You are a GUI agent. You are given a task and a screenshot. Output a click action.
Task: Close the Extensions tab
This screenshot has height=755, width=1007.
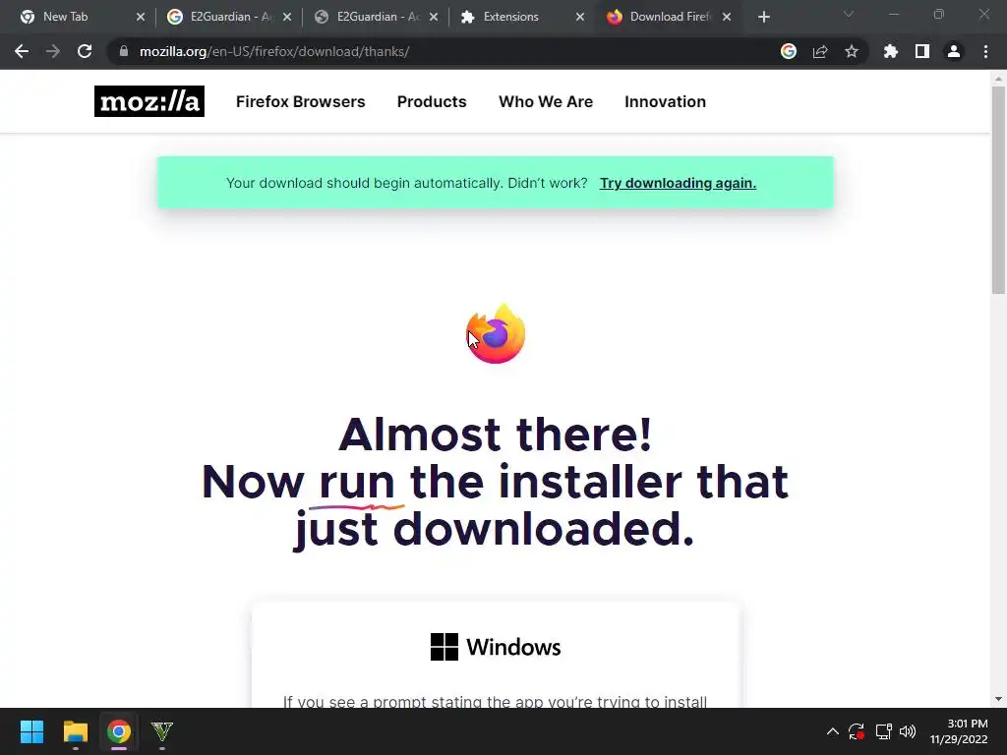[x=580, y=18]
